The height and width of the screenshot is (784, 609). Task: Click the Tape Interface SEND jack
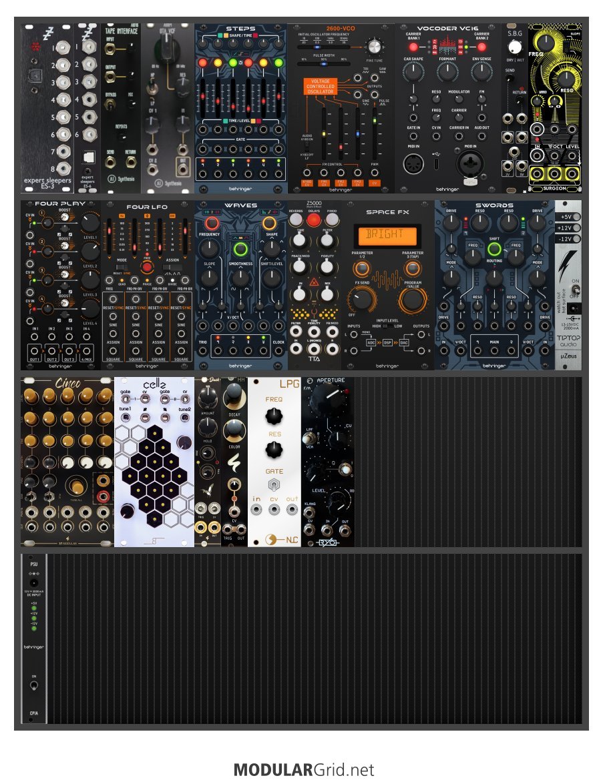coord(110,163)
